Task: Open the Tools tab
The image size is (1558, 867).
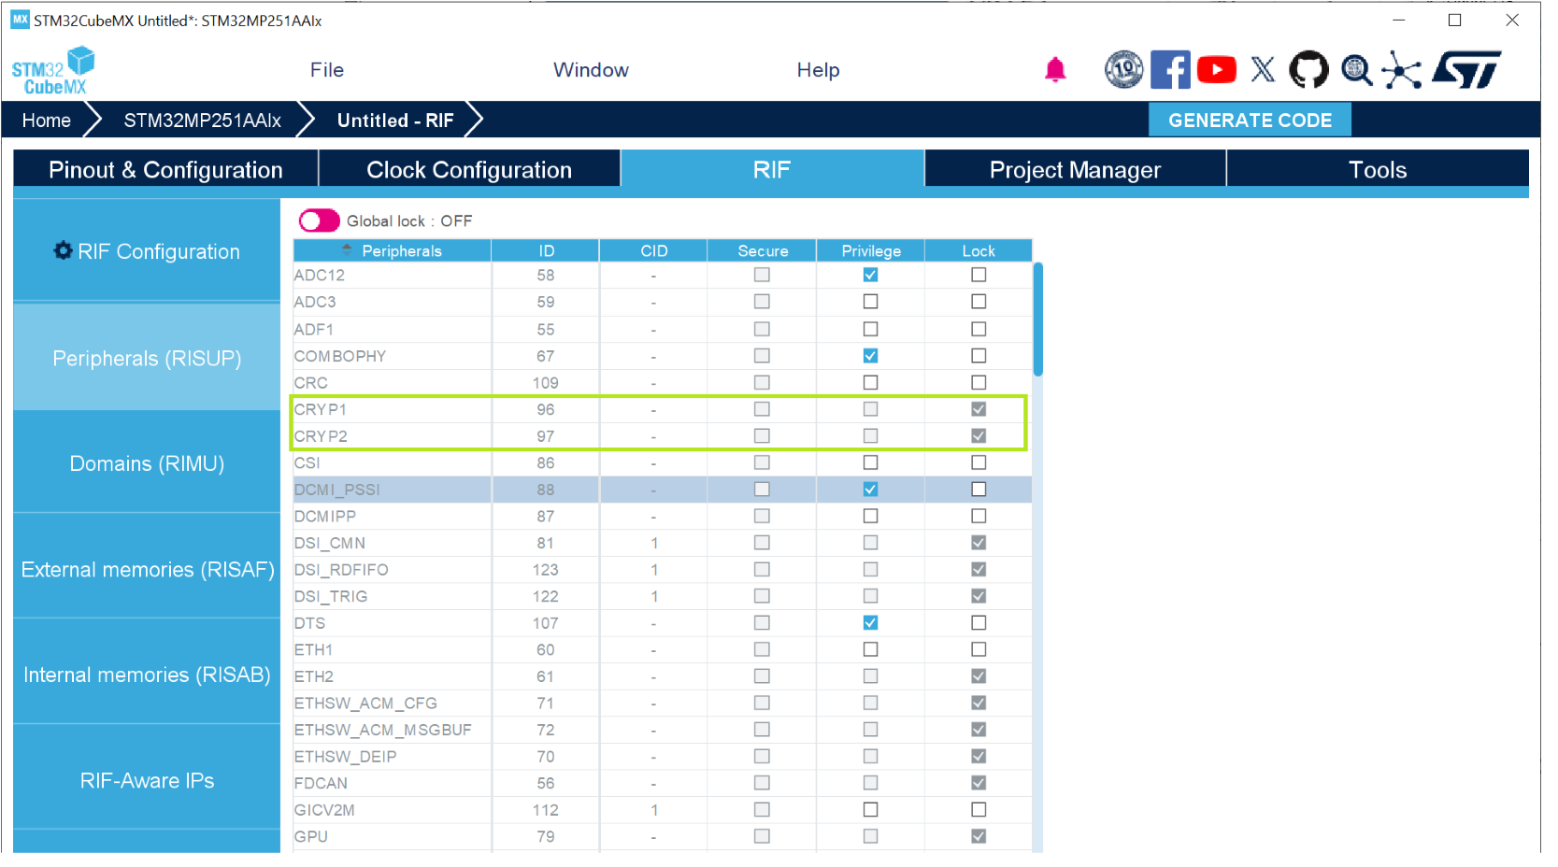Action: pos(1378,169)
